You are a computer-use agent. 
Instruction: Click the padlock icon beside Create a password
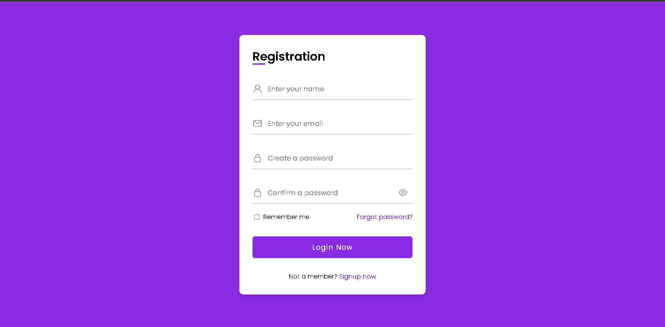257,158
